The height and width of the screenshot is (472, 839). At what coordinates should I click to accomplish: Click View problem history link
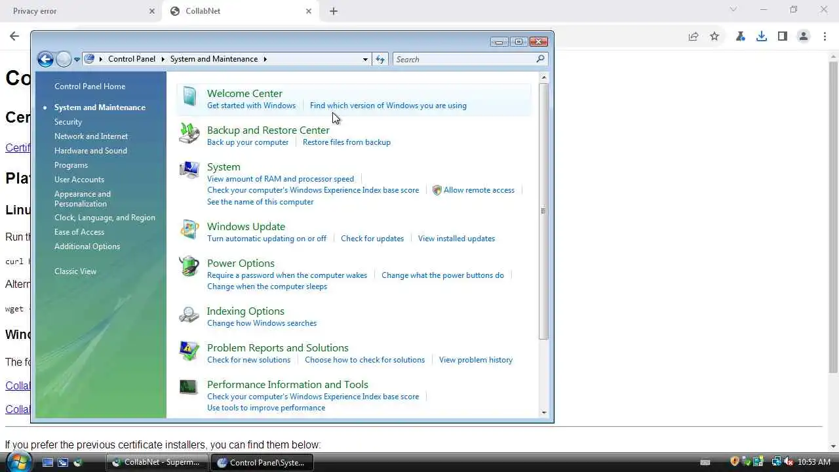coord(476,360)
